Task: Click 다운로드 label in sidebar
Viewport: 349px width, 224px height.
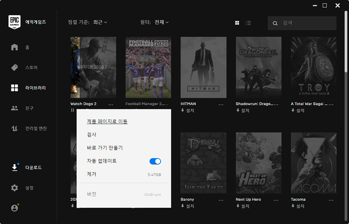Action: click(x=33, y=167)
